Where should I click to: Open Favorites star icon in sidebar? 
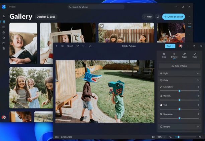pyautogui.click(x=4, y=38)
